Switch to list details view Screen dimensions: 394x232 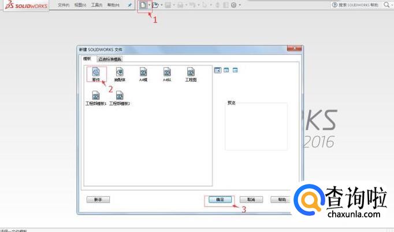click(235, 70)
